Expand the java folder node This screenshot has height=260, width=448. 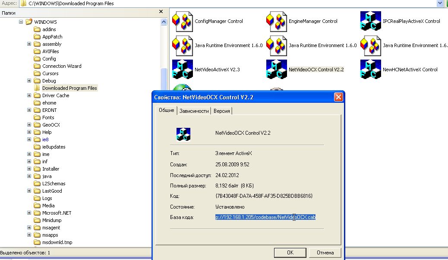coord(29,176)
